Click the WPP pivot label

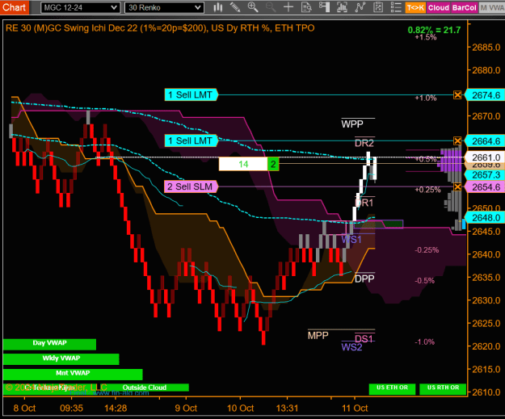(x=352, y=124)
